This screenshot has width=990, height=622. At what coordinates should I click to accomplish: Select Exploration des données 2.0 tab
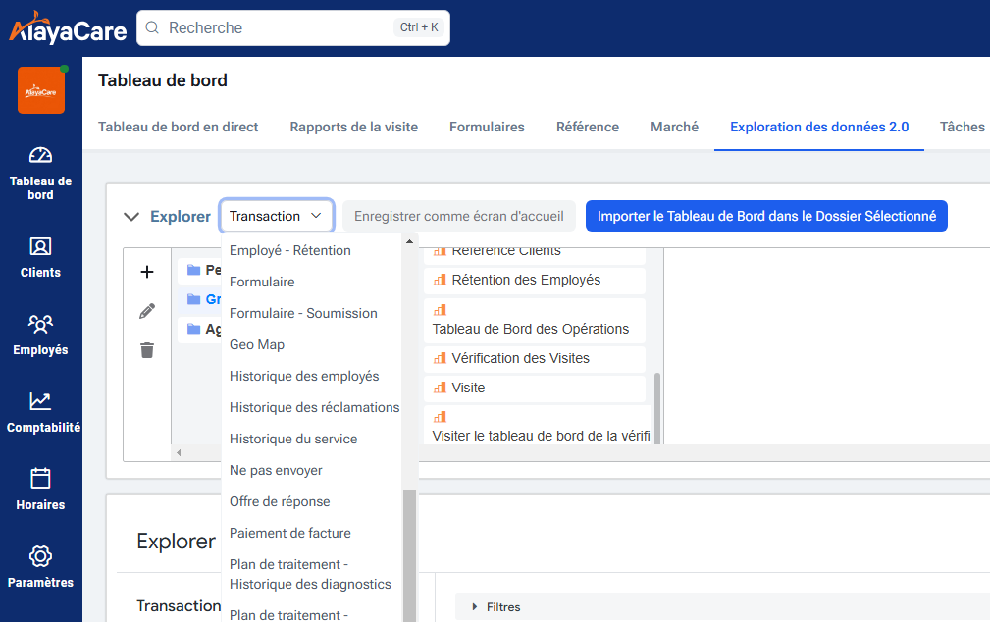819,127
